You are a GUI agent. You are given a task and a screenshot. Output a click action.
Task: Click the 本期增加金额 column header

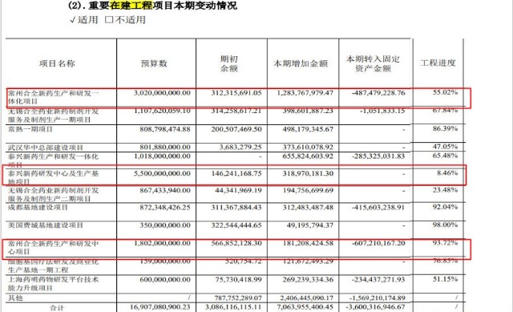[x=301, y=63]
